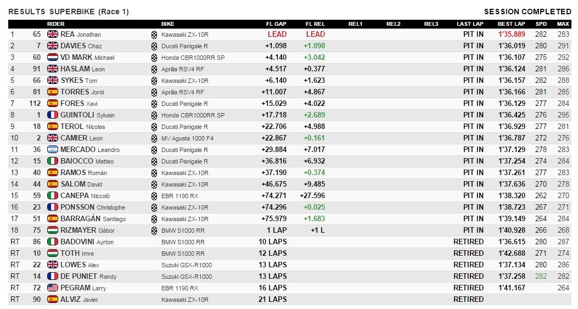Viewport: 578px width, 309px height.
Task: Select rider name HASLAM Leon
Action: pyautogui.click(x=82, y=69)
